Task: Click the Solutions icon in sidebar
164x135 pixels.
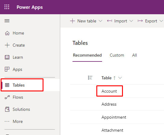Action: [7, 109]
